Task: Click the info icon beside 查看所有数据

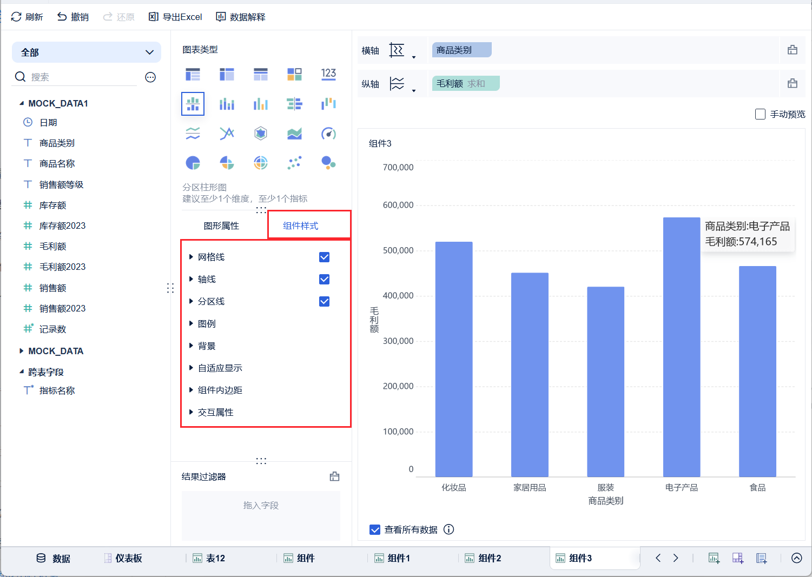Action: 448,529
